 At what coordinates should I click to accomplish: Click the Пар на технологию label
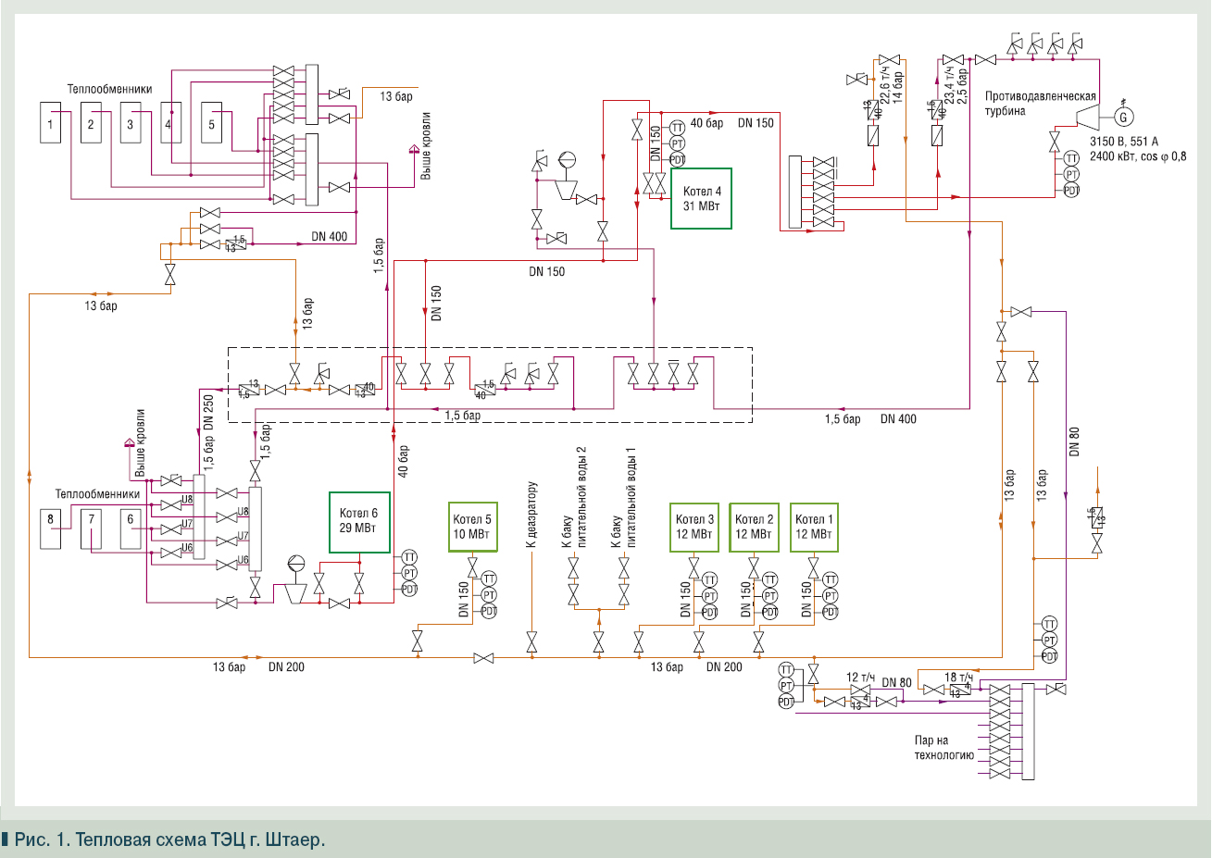point(943,748)
